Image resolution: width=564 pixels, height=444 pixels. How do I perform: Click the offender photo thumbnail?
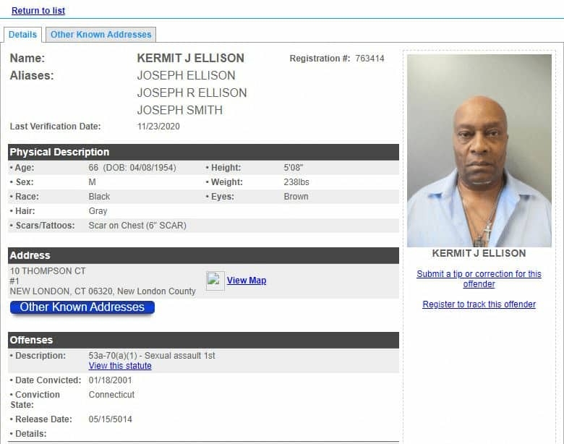tap(479, 150)
